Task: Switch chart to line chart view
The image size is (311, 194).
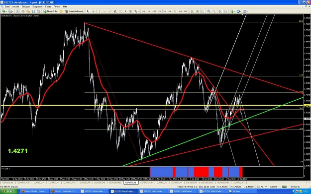Action: click(x=203, y=11)
